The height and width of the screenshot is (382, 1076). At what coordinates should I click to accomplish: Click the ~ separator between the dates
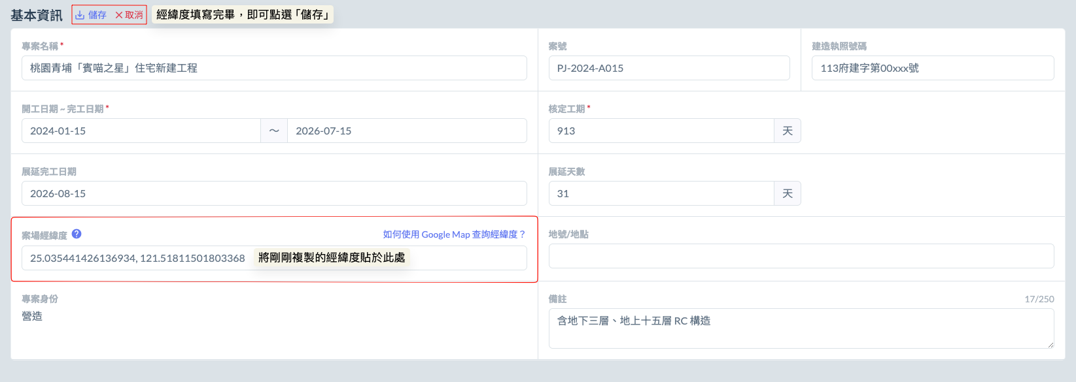click(x=274, y=131)
